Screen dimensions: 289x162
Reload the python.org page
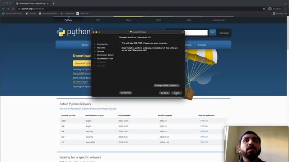13,9
